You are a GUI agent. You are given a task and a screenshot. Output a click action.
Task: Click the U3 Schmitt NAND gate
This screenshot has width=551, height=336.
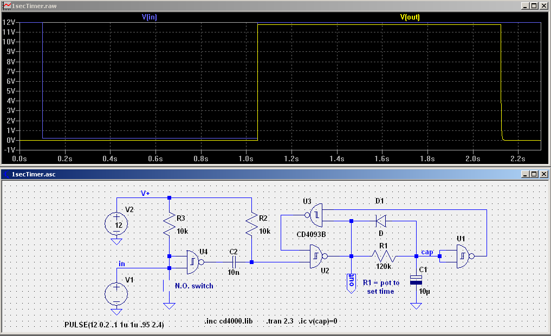[314, 215]
